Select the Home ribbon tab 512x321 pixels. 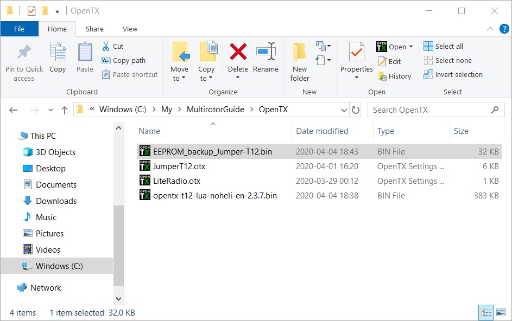tap(57, 29)
